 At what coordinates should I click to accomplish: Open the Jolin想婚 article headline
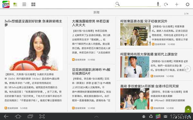(33, 23)
